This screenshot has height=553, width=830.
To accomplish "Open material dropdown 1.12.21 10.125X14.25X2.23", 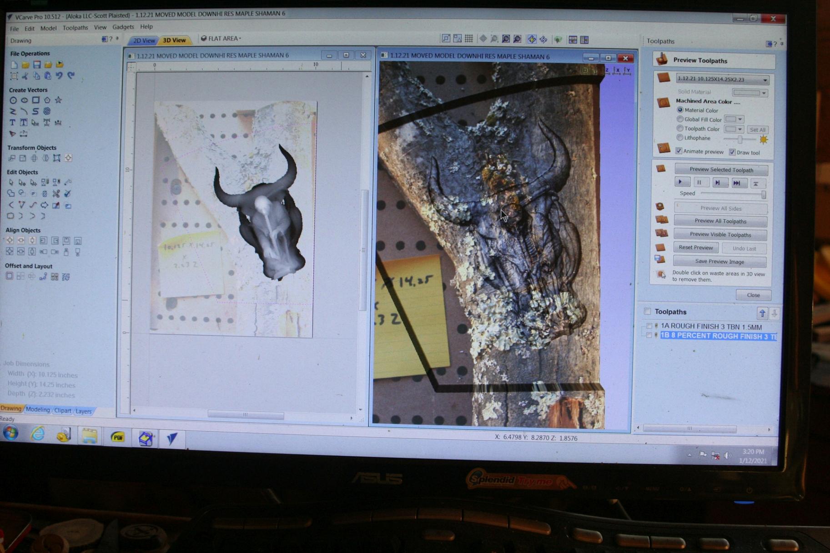I will pyautogui.click(x=722, y=79).
